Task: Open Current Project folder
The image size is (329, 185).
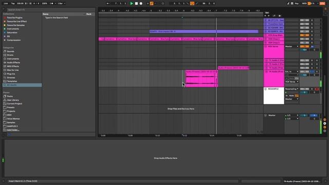Action: click(x=14, y=104)
